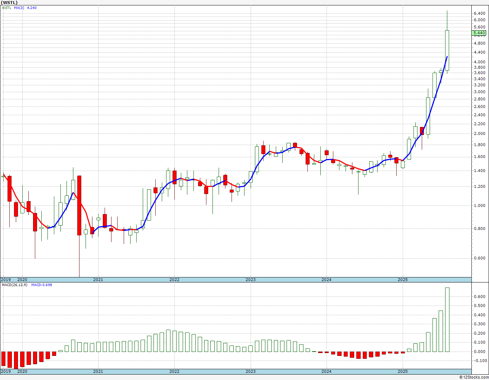Select the 4.000 price axis label
489x380 pixels.
(x=480, y=62)
